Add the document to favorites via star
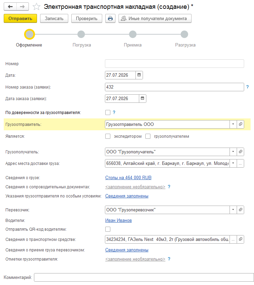Screen dimensions: 254x285 point(36,7)
